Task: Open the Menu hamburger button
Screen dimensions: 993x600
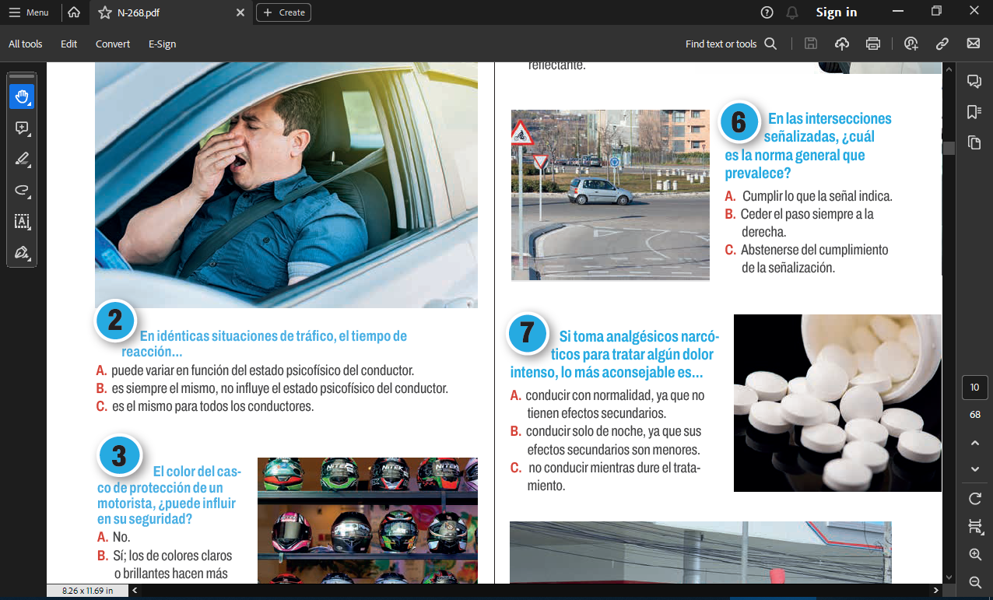Action: (x=28, y=12)
